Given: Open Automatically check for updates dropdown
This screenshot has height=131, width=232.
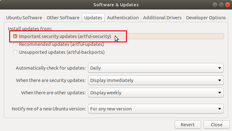Looking at the screenshot, I should point(156,68).
